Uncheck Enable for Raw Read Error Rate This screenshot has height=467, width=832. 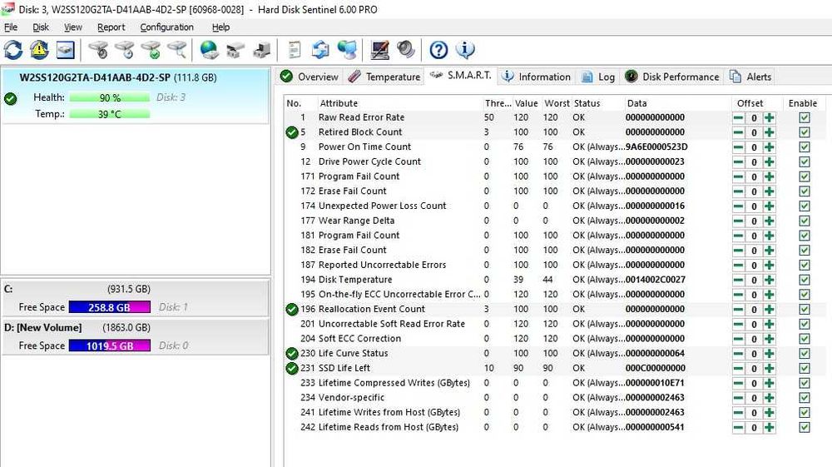[x=805, y=118]
